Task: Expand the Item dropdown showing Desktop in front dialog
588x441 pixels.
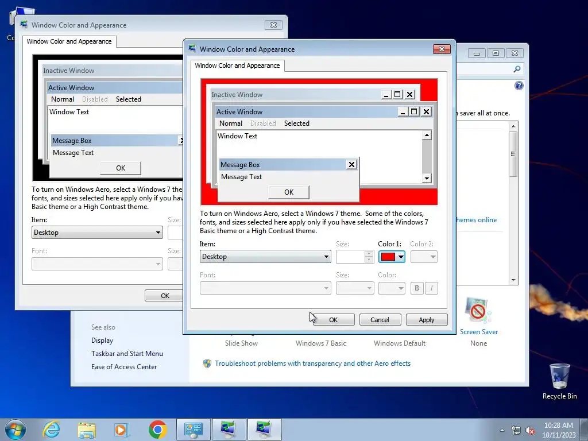Action: [x=265, y=257]
